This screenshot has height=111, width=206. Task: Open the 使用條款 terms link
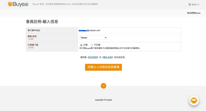click(x=93, y=57)
